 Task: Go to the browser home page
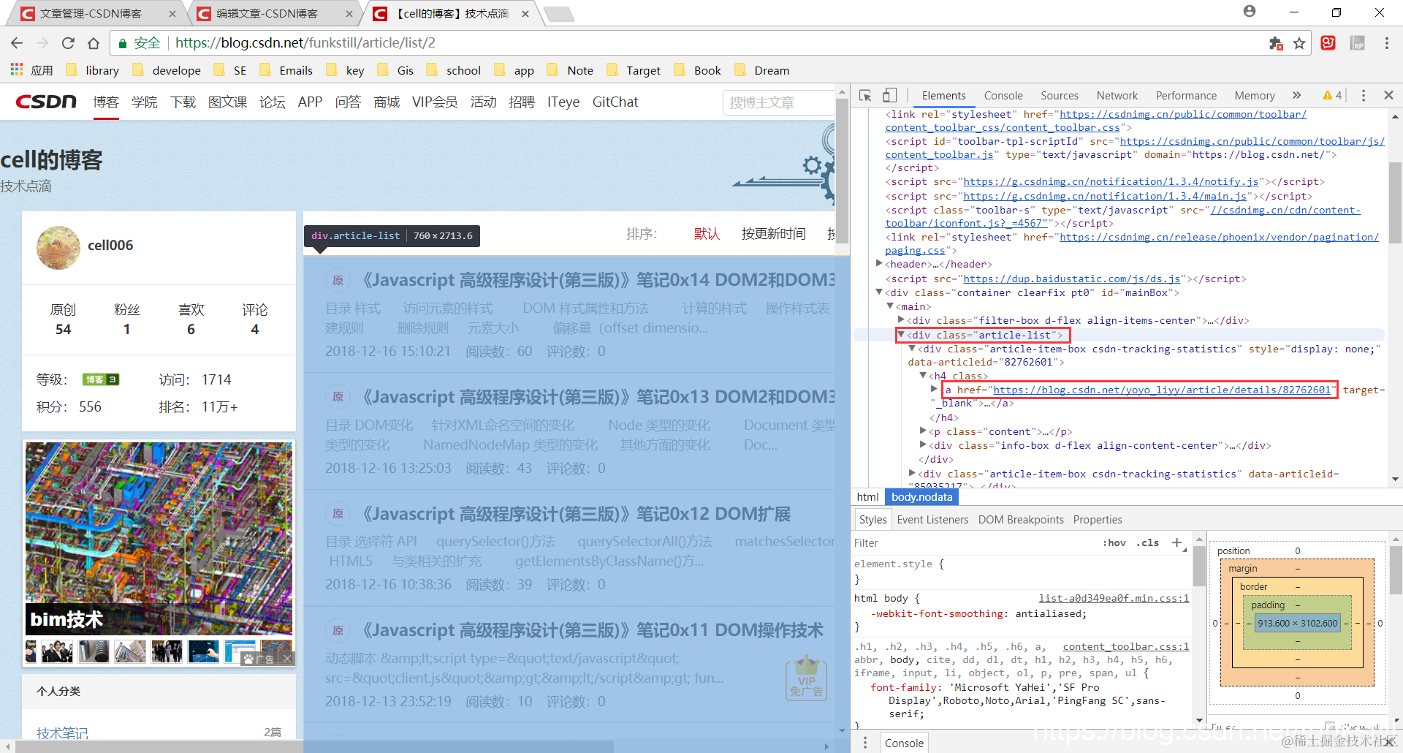(93, 43)
